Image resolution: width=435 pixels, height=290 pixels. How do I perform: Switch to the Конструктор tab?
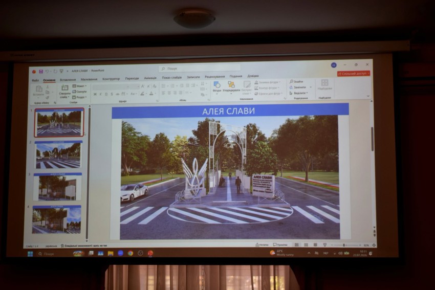tap(111, 79)
